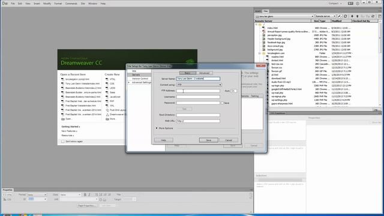
Task: Click the Type column header
Action: [x=325, y=21]
